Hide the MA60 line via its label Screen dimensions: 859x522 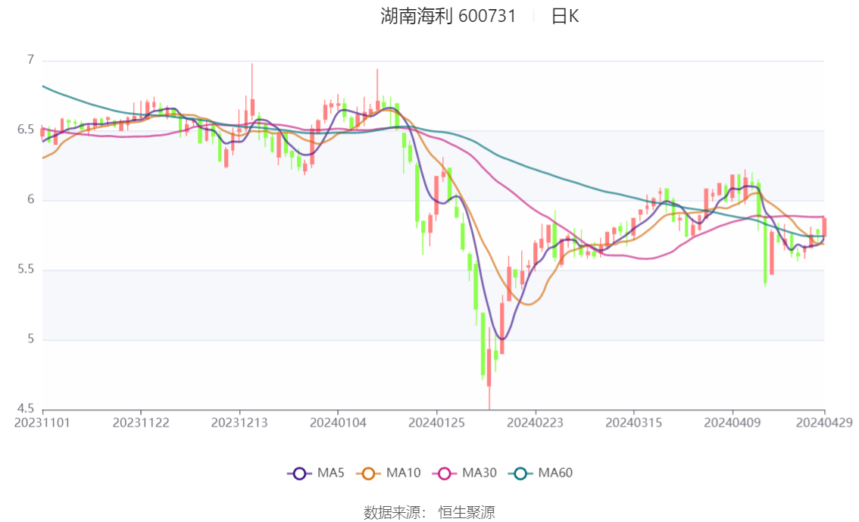pyautogui.click(x=555, y=474)
